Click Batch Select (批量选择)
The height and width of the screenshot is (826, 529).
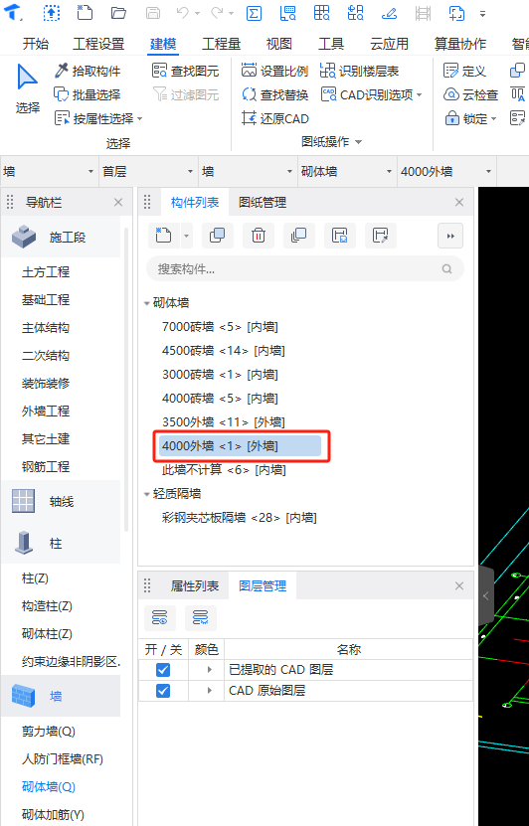(88, 94)
